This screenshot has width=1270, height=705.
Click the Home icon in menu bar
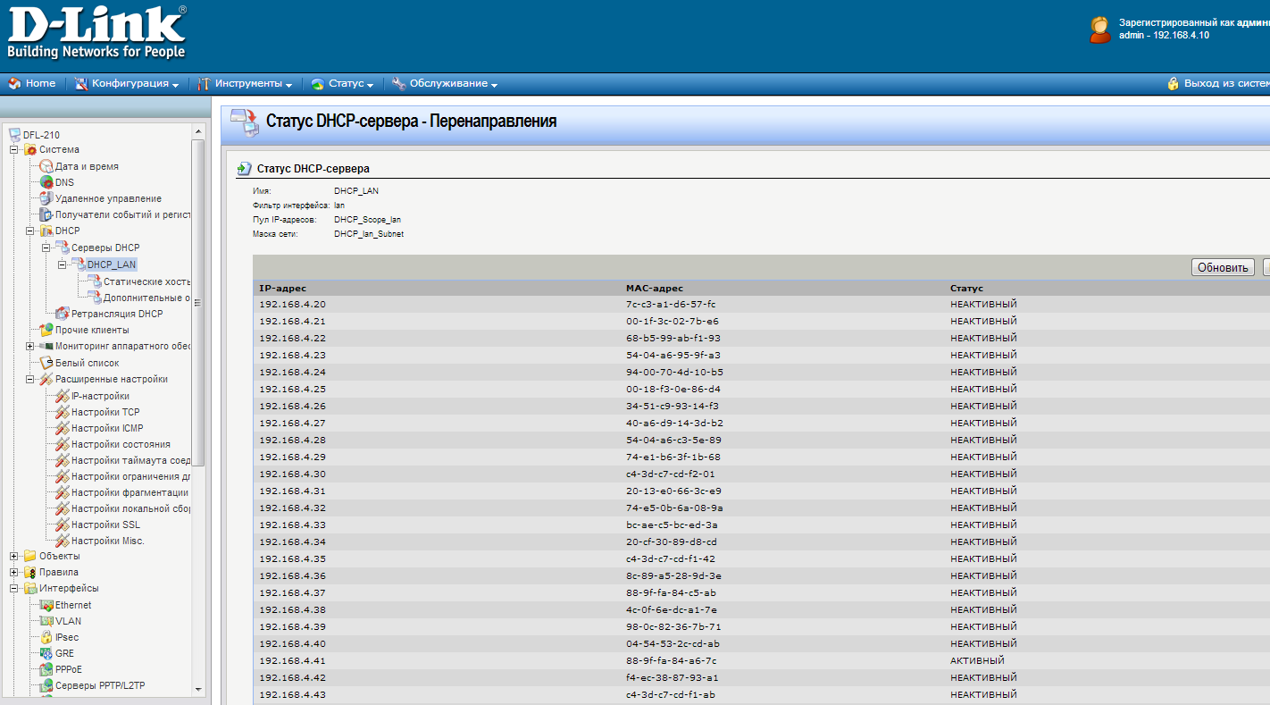click(14, 83)
